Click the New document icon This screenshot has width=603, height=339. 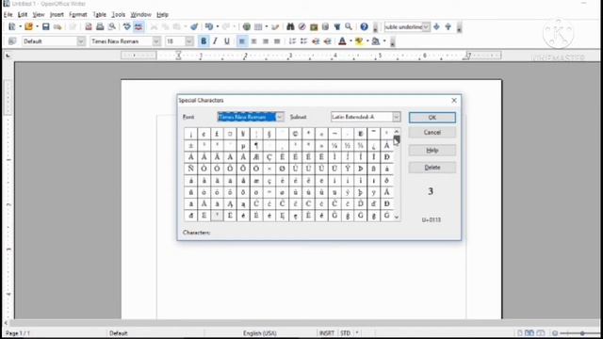coord(12,26)
